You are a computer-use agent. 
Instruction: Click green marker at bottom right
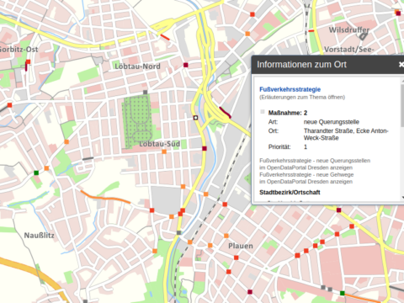[343, 293]
